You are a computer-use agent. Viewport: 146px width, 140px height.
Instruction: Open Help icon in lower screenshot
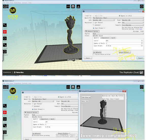point(142,87)
